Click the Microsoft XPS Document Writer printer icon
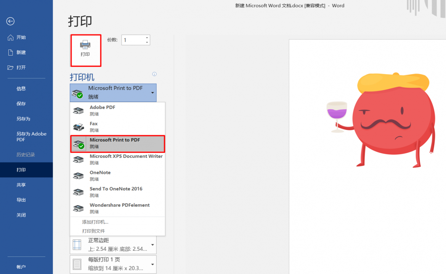Viewport: 446px width, 274px height. click(x=79, y=159)
